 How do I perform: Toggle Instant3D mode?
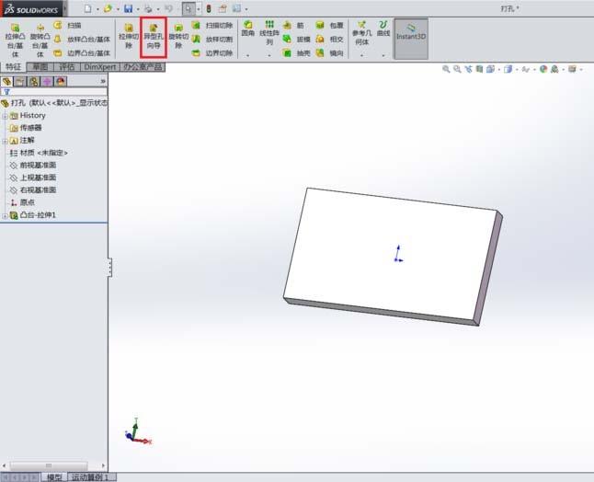411,39
